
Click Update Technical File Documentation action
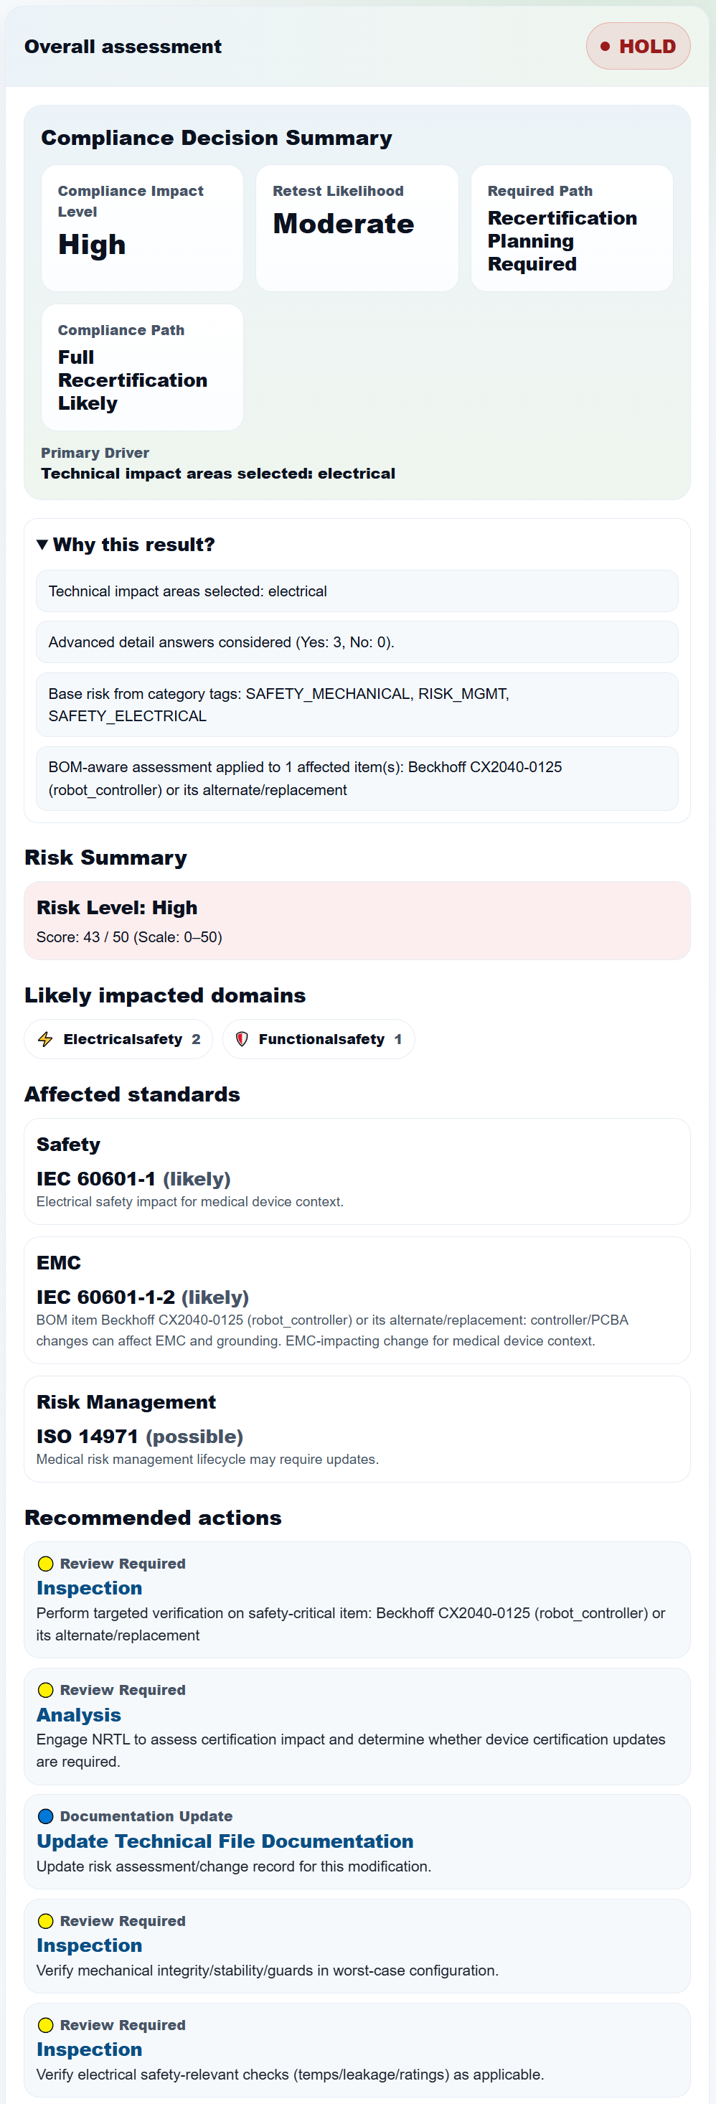coord(225,1842)
